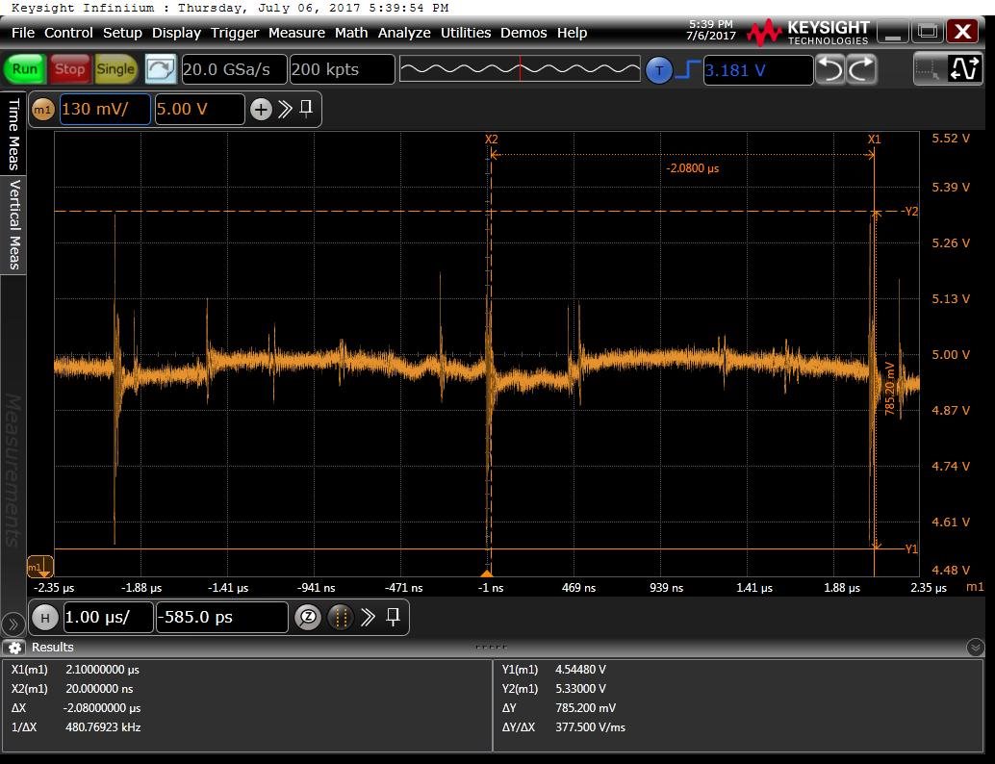Collapse the Results panel arrow
The height and width of the screenshot is (764, 995).
(976, 648)
